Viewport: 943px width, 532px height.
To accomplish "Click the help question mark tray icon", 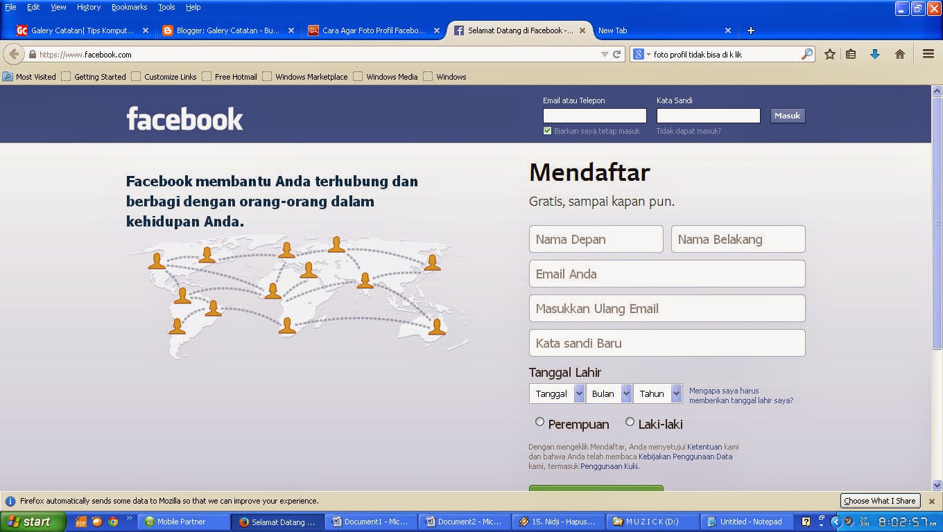I will click(x=806, y=522).
